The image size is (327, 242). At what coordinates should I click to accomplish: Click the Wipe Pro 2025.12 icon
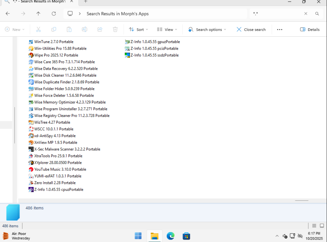pos(31,55)
